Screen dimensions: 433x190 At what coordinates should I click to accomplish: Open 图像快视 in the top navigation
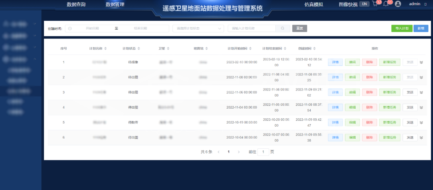point(348,4)
